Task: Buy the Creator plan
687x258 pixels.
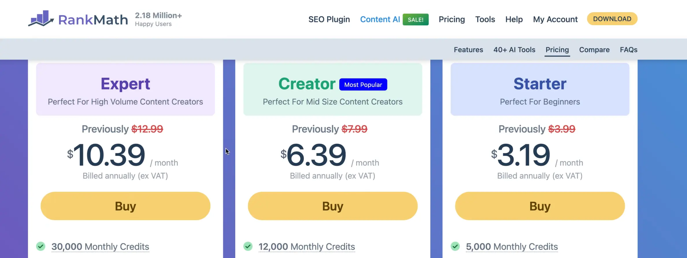Action: [333, 206]
